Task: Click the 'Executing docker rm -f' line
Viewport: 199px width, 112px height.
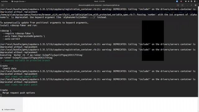Action: coord(42,55)
